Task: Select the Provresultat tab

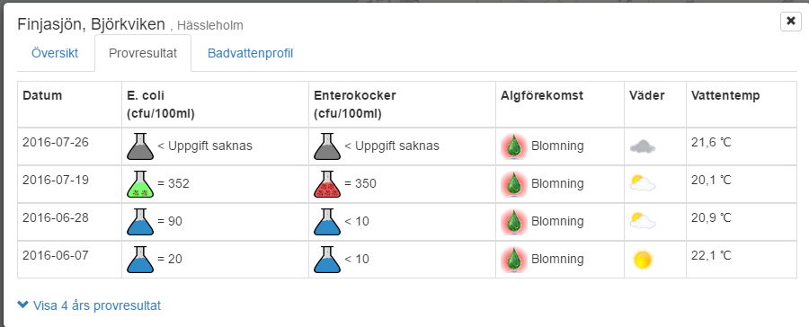Action: point(143,53)
